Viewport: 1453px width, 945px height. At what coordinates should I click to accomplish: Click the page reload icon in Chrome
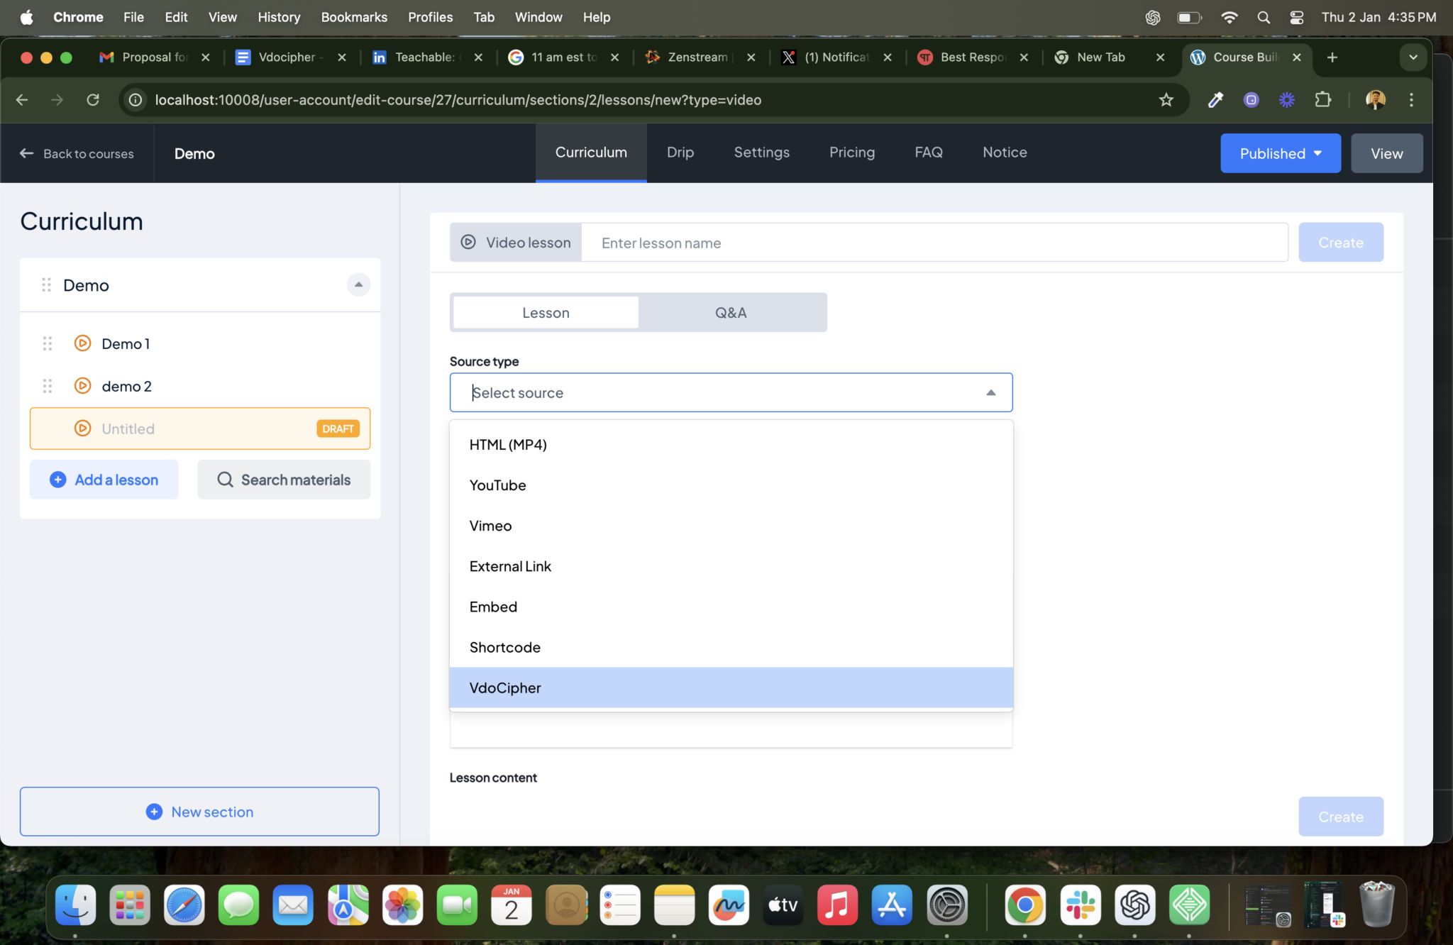(93, 100)
